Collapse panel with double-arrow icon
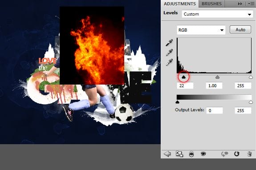This screenshot has height=170, width=256. (x=240, y=4)
